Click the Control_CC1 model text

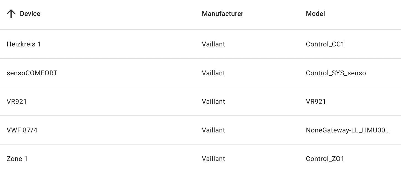(x=325, y=44)
